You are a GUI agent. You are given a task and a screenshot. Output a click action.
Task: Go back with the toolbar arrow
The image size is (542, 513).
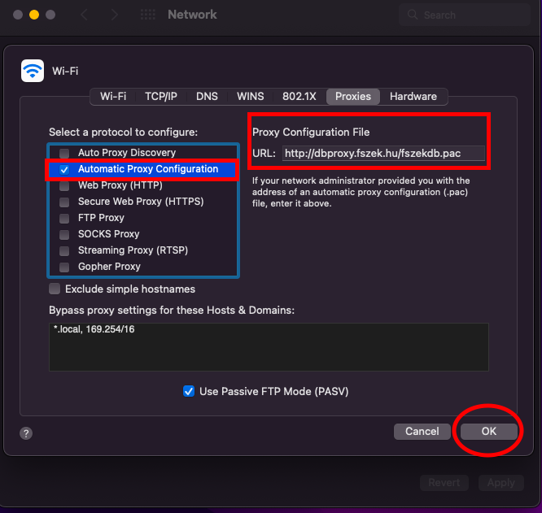click(x=84, y=15)
